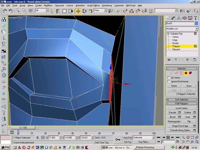
Task: Choose Vertex sub-object selection icon
Action: [172, 73]
